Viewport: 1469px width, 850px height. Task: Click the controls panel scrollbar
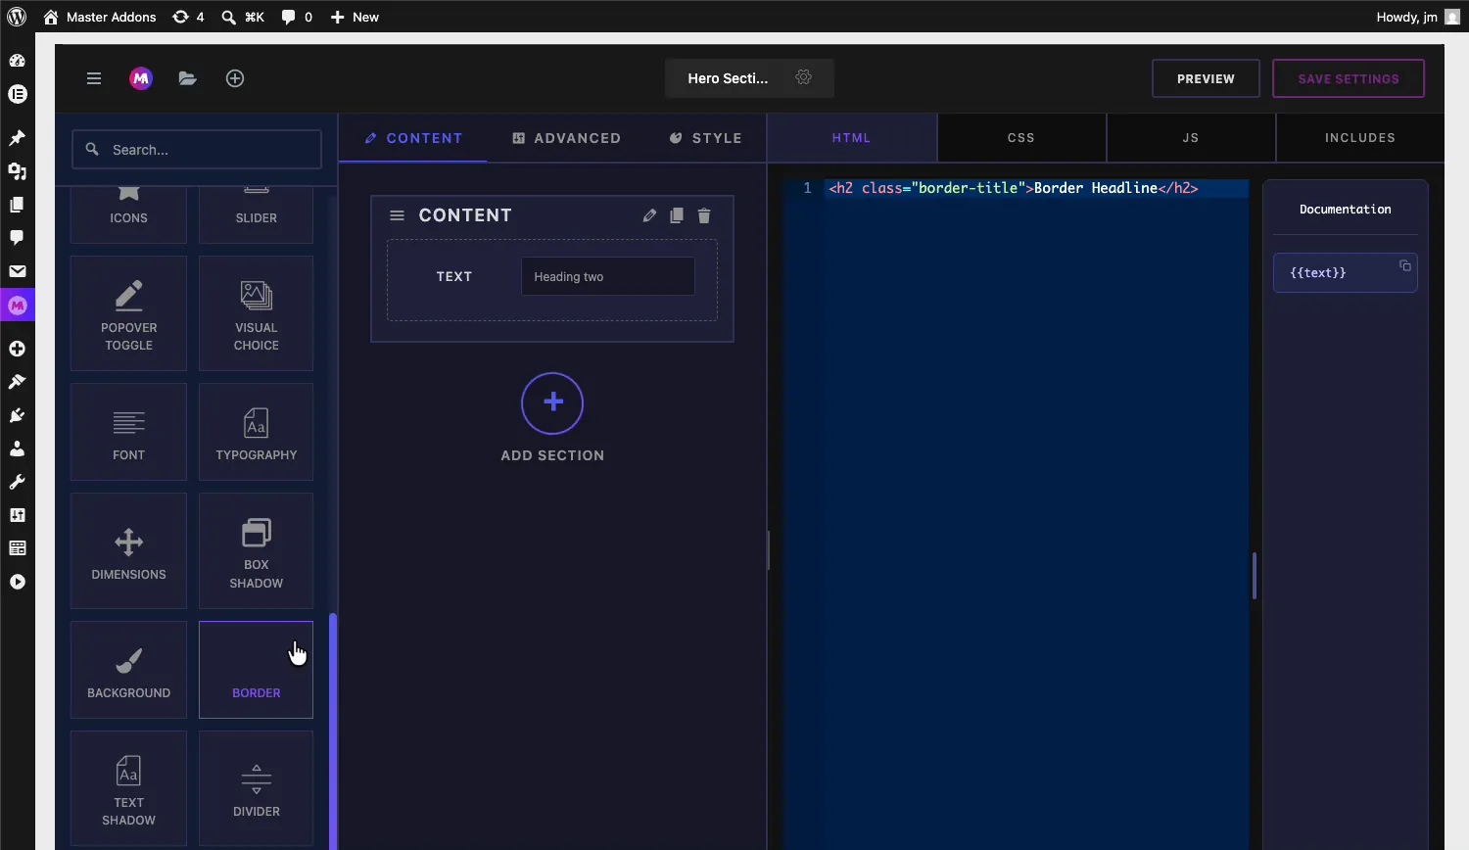(333, 731)
